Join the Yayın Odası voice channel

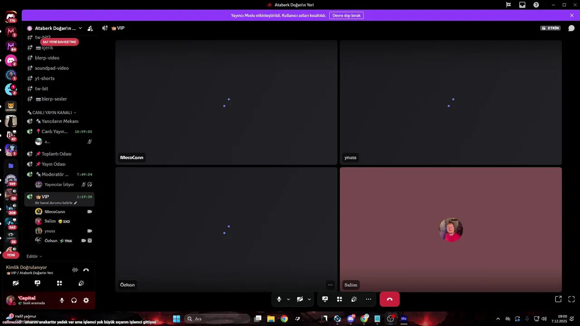pyautogui.click(x=59, y=164)
